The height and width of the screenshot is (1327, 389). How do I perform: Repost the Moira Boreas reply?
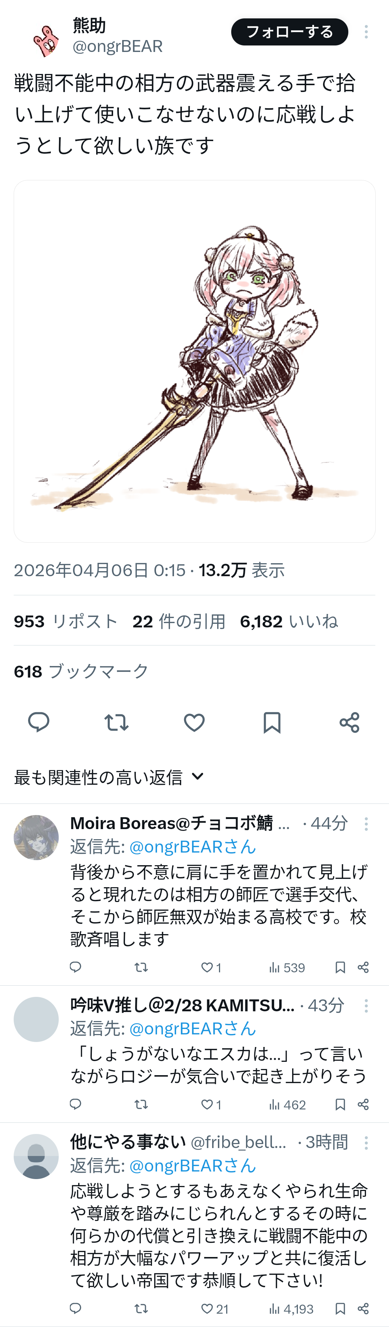coord(141,967)
